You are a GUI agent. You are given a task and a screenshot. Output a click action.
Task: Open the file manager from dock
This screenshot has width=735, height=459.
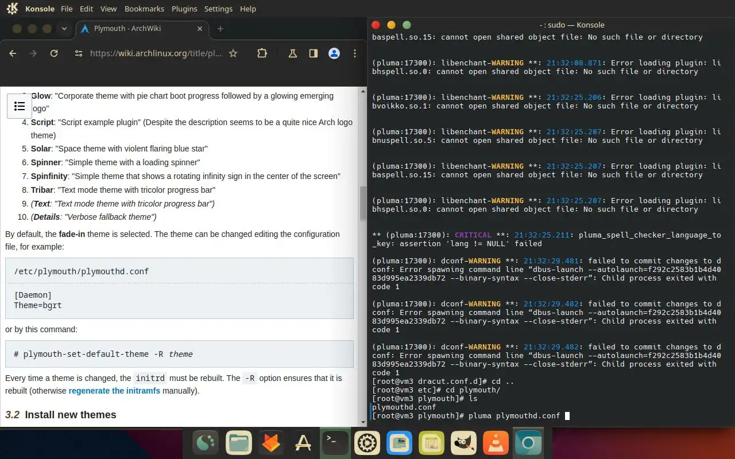point(239,444)
